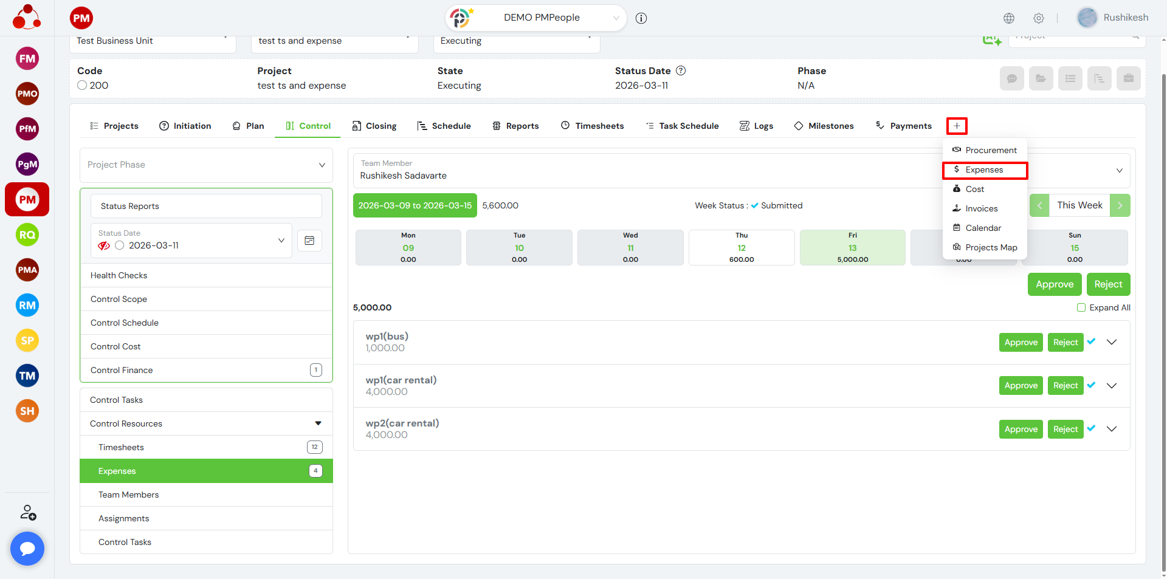This screenshot has width=1167, height=579.
Task: Enable the Expand All checkbox
Action: click(x=1081, y=307)
